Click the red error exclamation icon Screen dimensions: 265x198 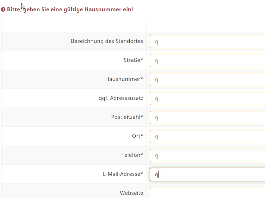point(3,9)
